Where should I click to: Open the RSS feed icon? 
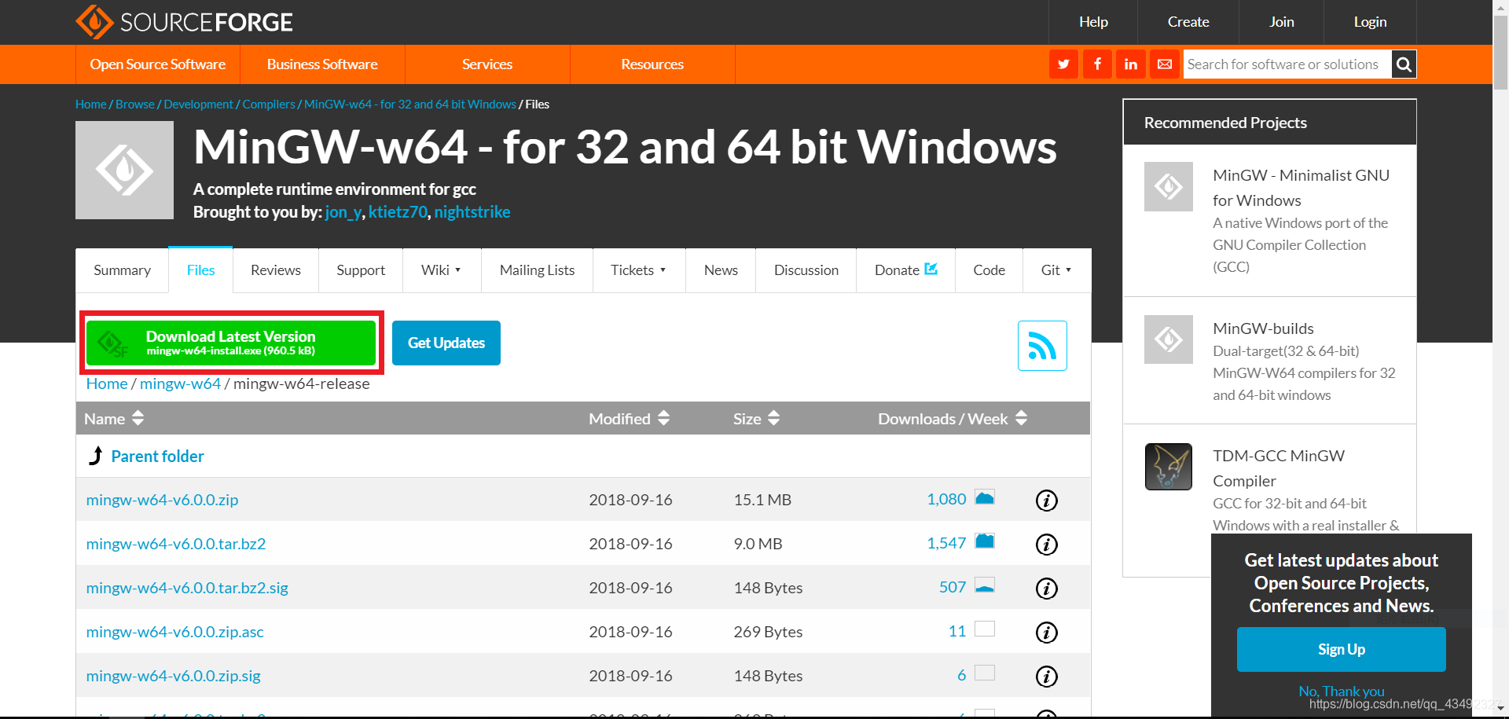[x=1042, y=346]
